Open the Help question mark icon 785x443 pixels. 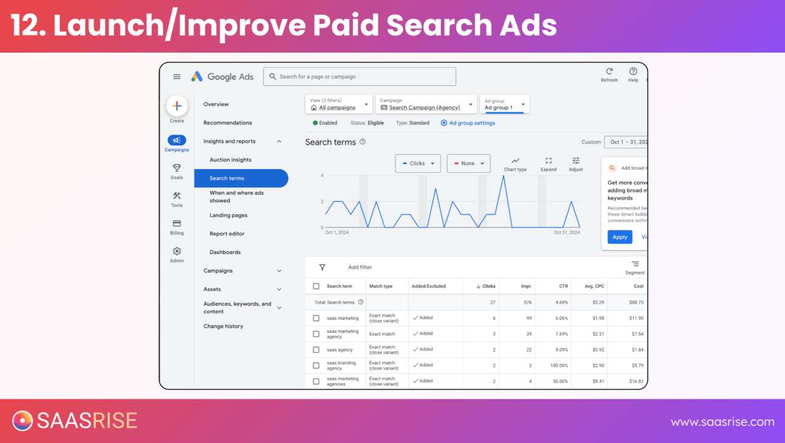coord(633,71)
